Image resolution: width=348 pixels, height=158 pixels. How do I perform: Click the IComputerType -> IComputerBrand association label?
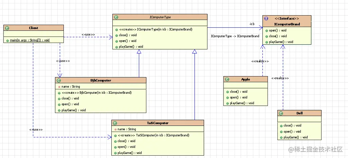click(x=235, y=36)
